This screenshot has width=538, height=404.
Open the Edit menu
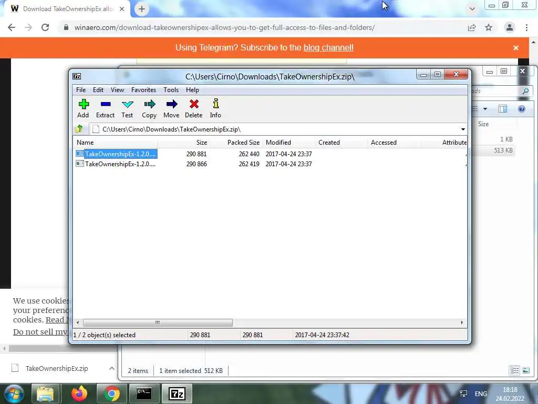point(98,89)
